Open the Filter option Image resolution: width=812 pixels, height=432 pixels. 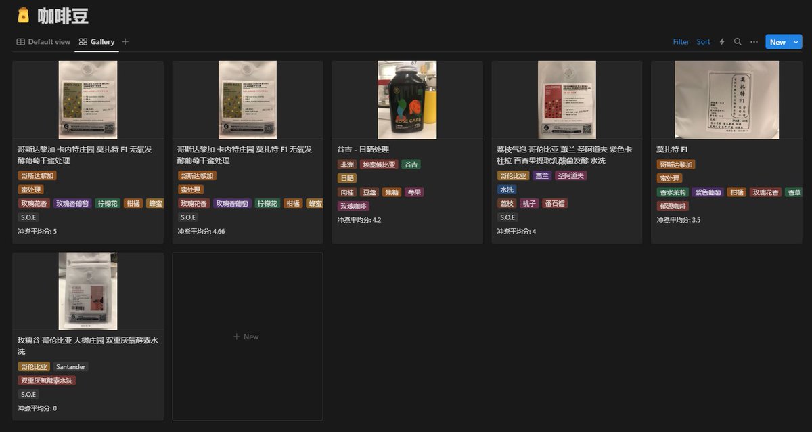point(681,42)
